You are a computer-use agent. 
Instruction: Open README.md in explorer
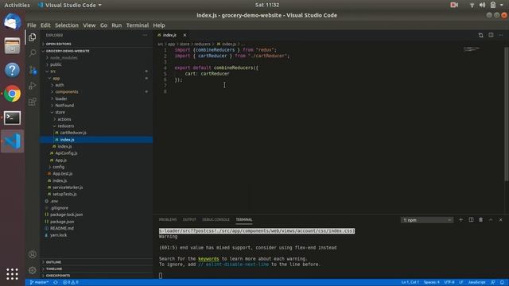click(62, 228)
